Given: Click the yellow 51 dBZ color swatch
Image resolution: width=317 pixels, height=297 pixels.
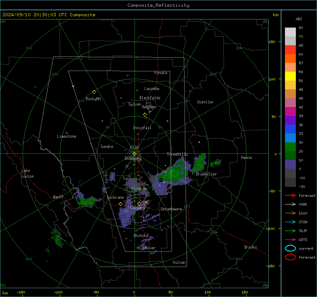Looking at the screenshot, I should (x=290, y=76).
